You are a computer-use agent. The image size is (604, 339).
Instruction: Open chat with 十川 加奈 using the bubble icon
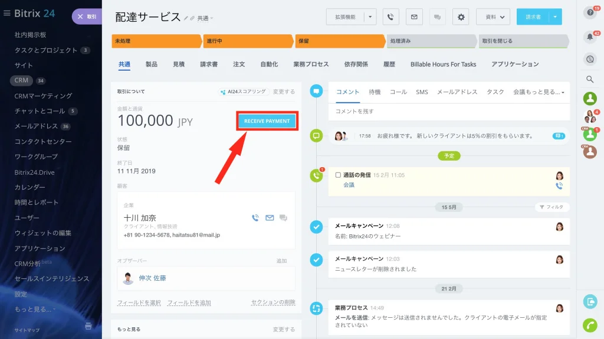click(x=283, y=218)
